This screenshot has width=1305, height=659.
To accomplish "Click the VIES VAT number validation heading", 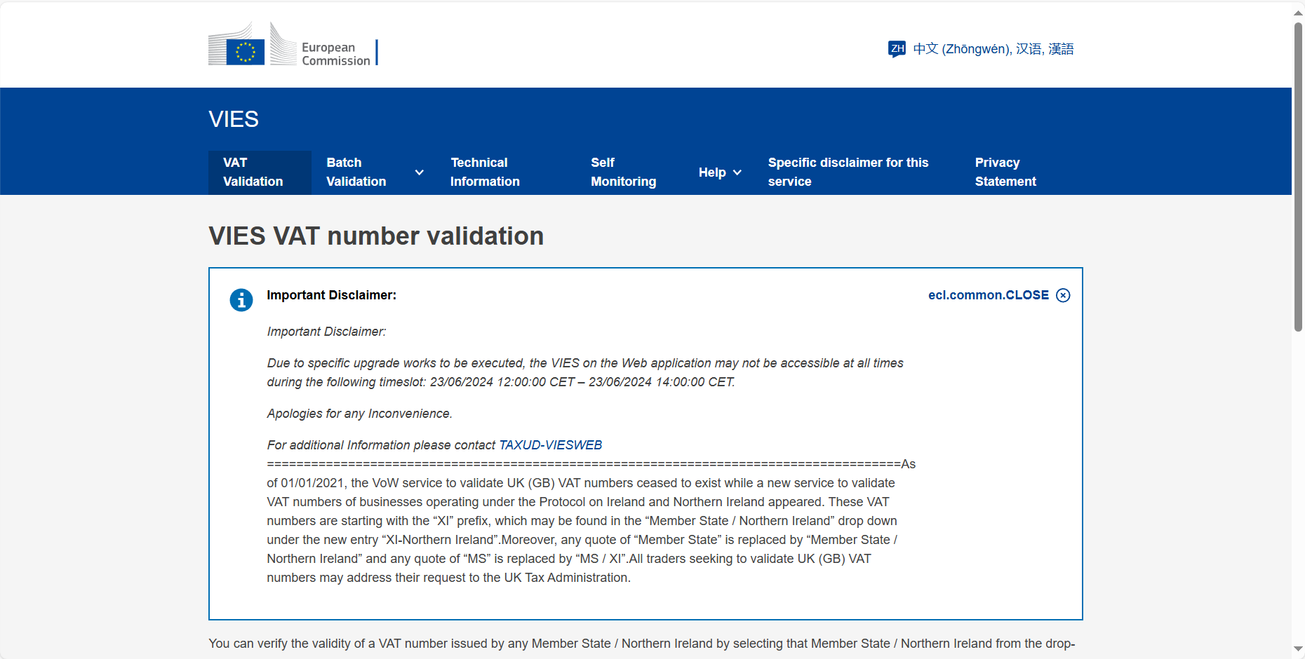I will 376,236.
